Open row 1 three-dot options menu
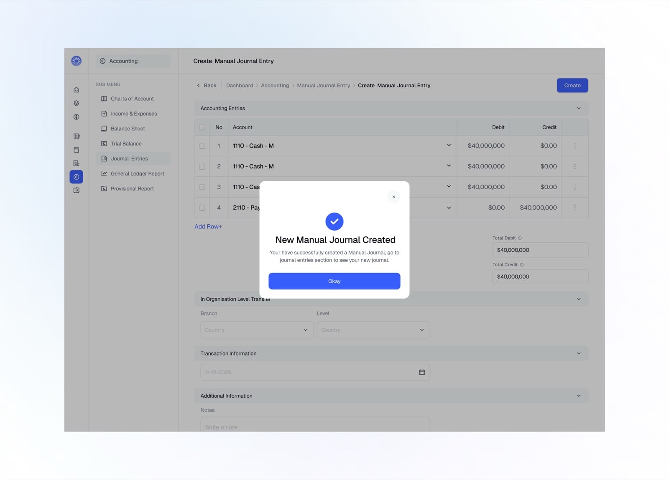The width and height of the screenshot is (669, 480). (x=575, y=146)
